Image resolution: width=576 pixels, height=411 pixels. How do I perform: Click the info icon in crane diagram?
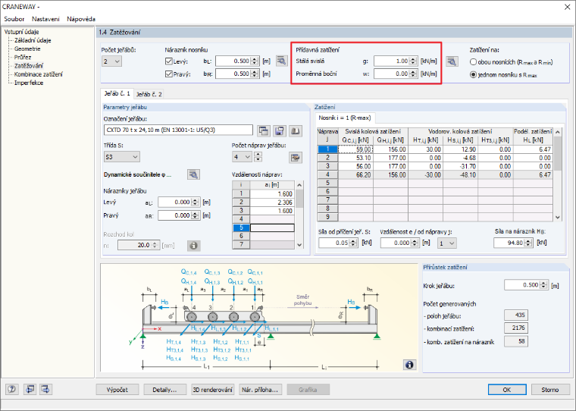click(x=409, y=364)
